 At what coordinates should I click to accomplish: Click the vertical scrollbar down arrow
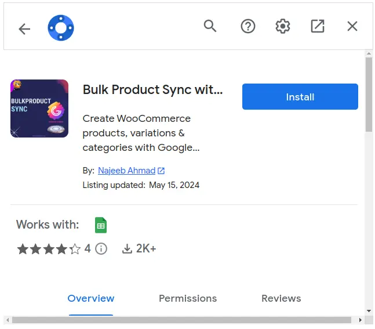tap(369, 311)
